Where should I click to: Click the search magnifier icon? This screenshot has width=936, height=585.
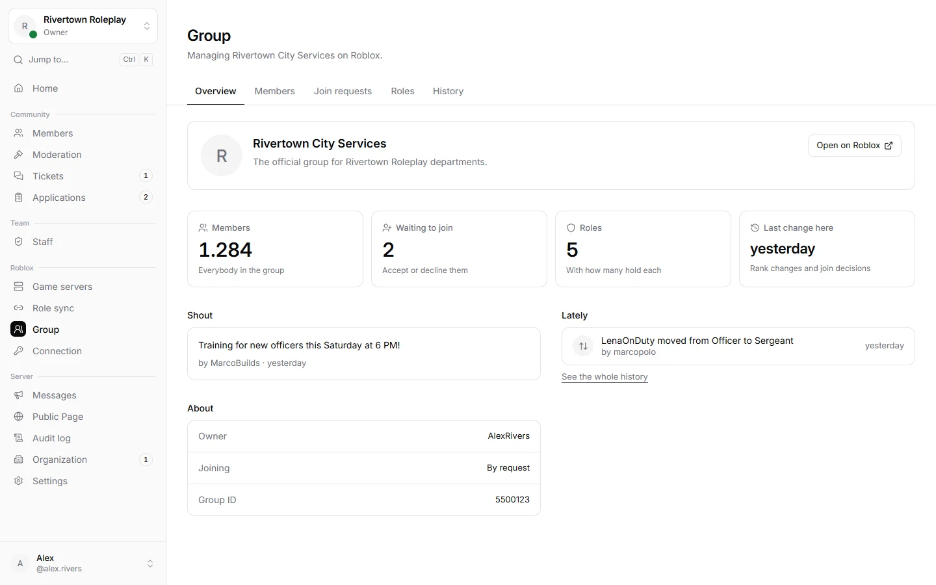coord(18,60)
